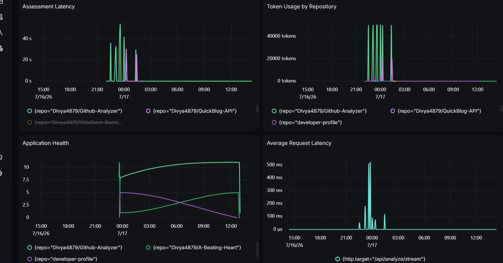Click the faded 100xDevs-Boote color circle
This screenshot has height=263, width=503.
(29, 122)
